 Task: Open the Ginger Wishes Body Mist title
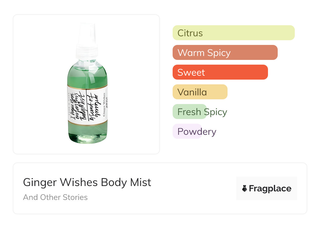87,182
